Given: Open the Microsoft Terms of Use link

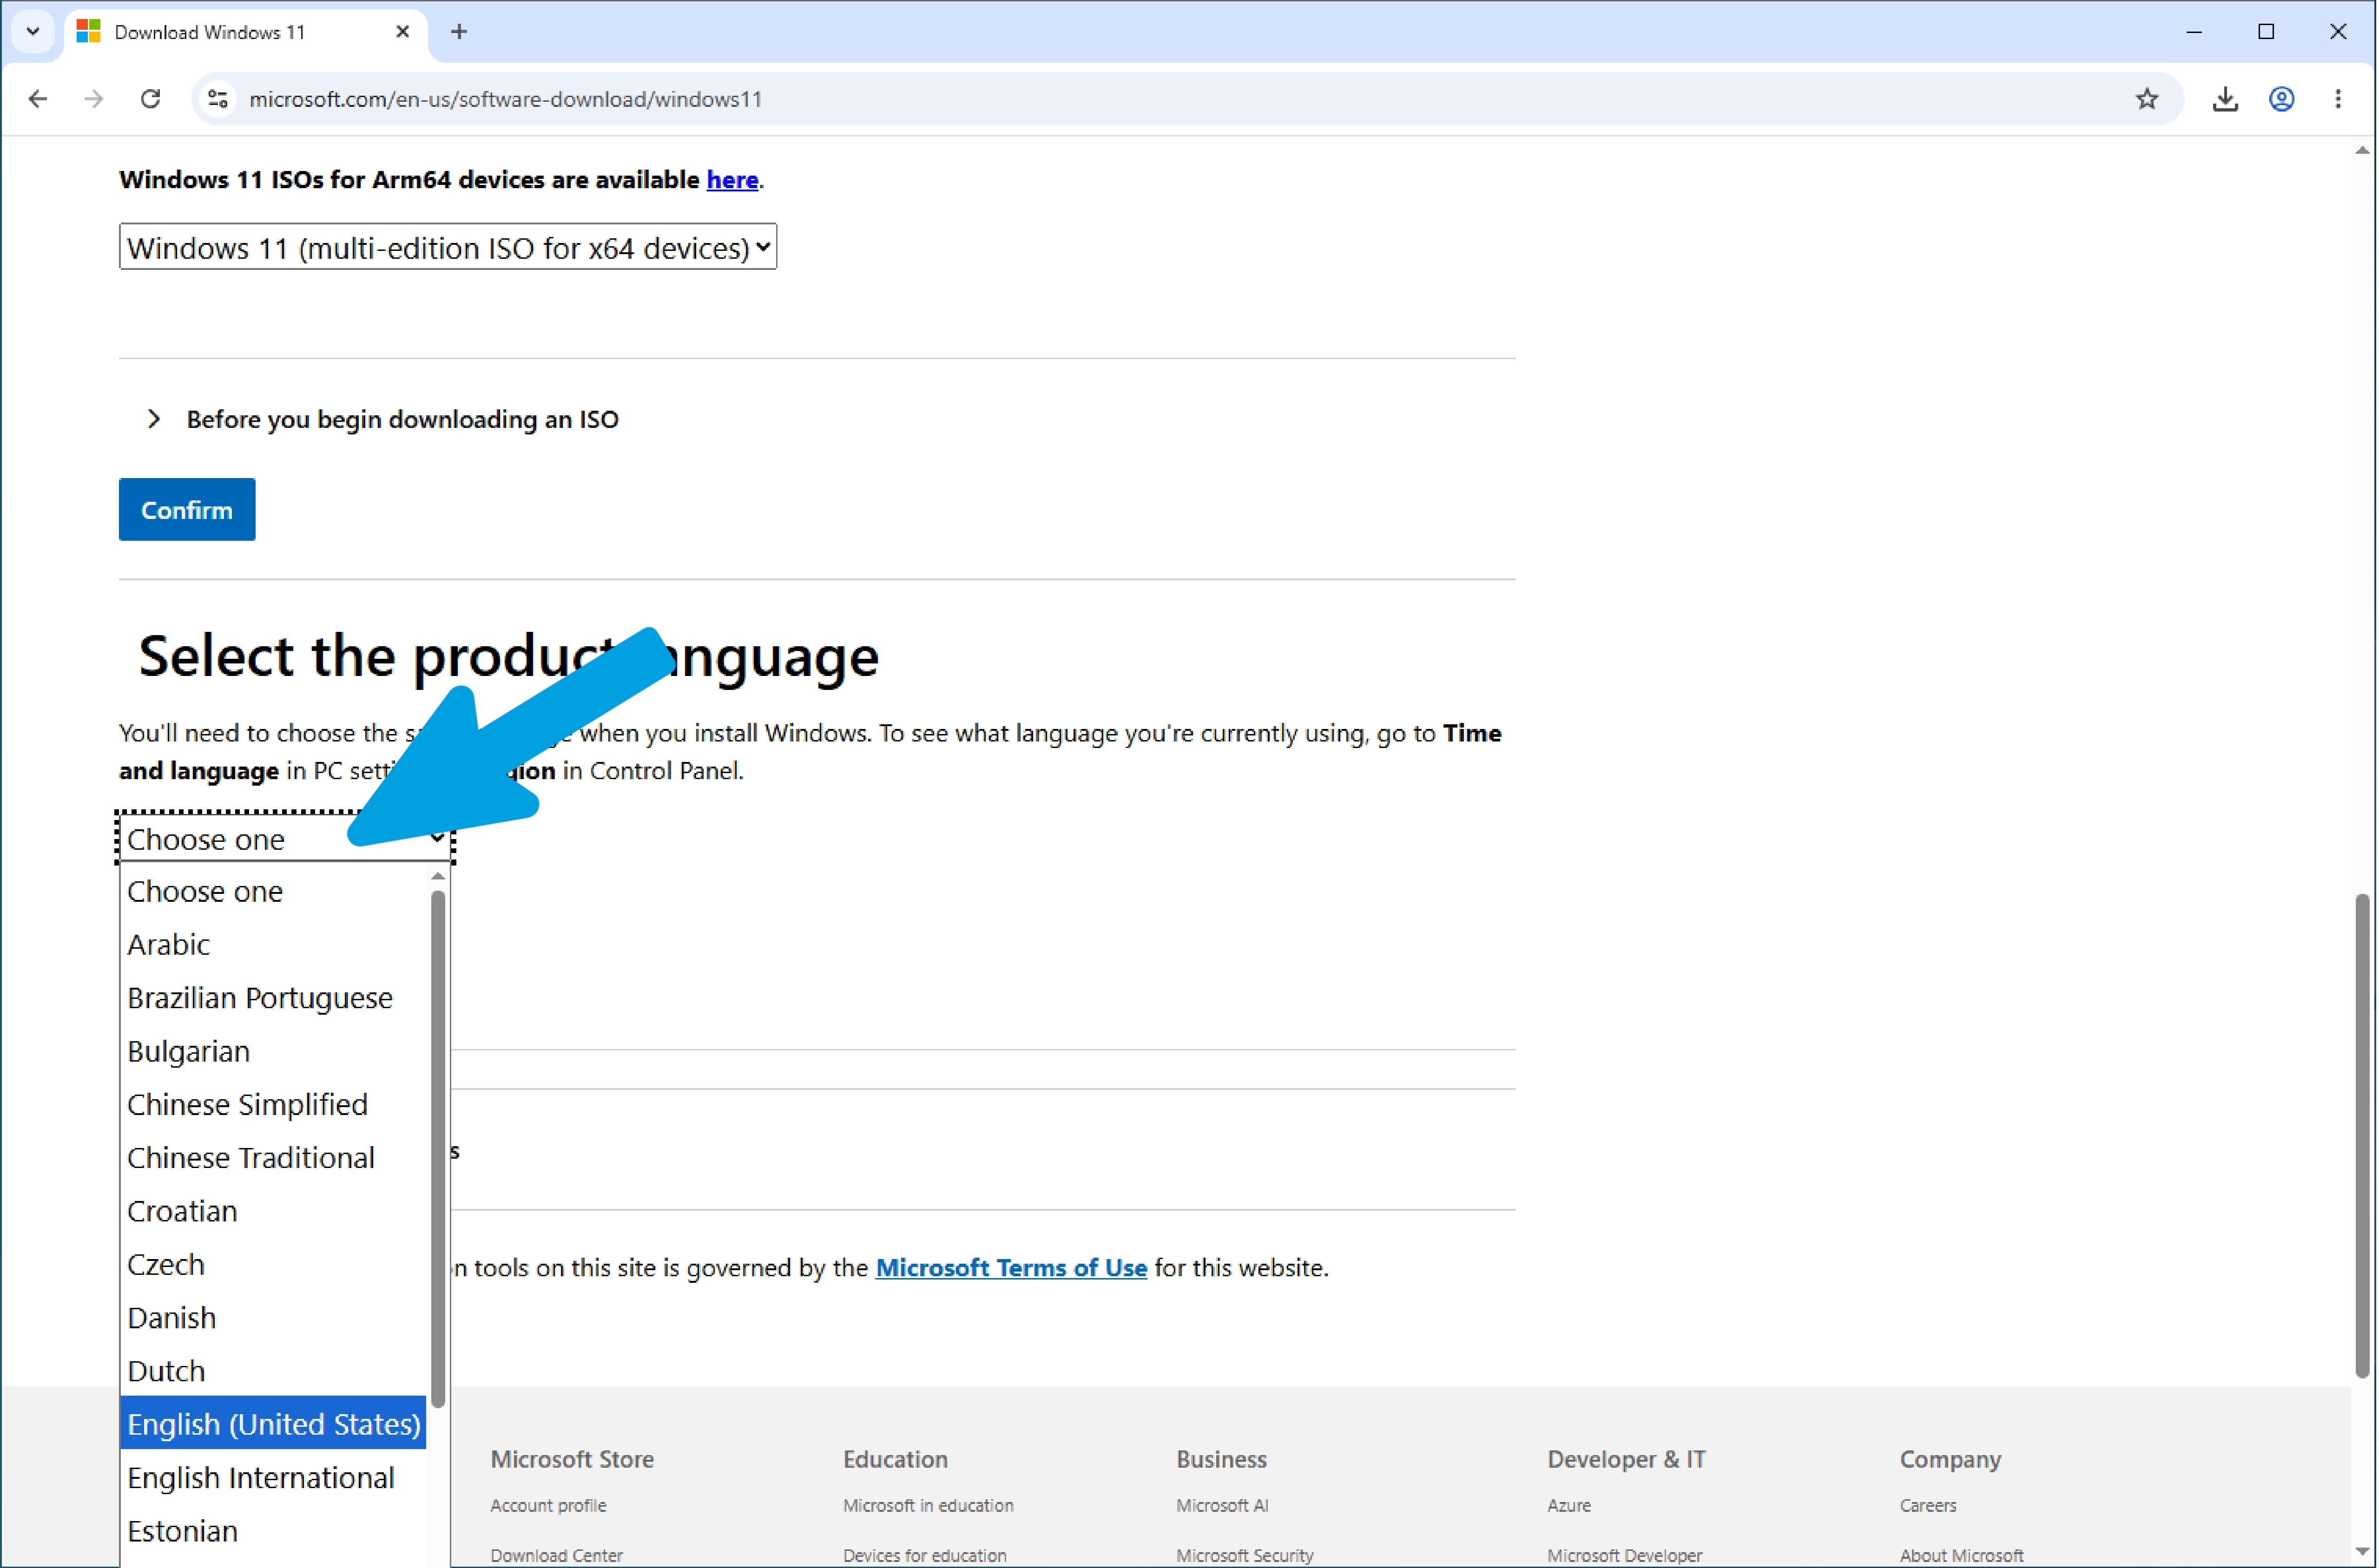Looking at the screenshot, I should 1011,1267.
